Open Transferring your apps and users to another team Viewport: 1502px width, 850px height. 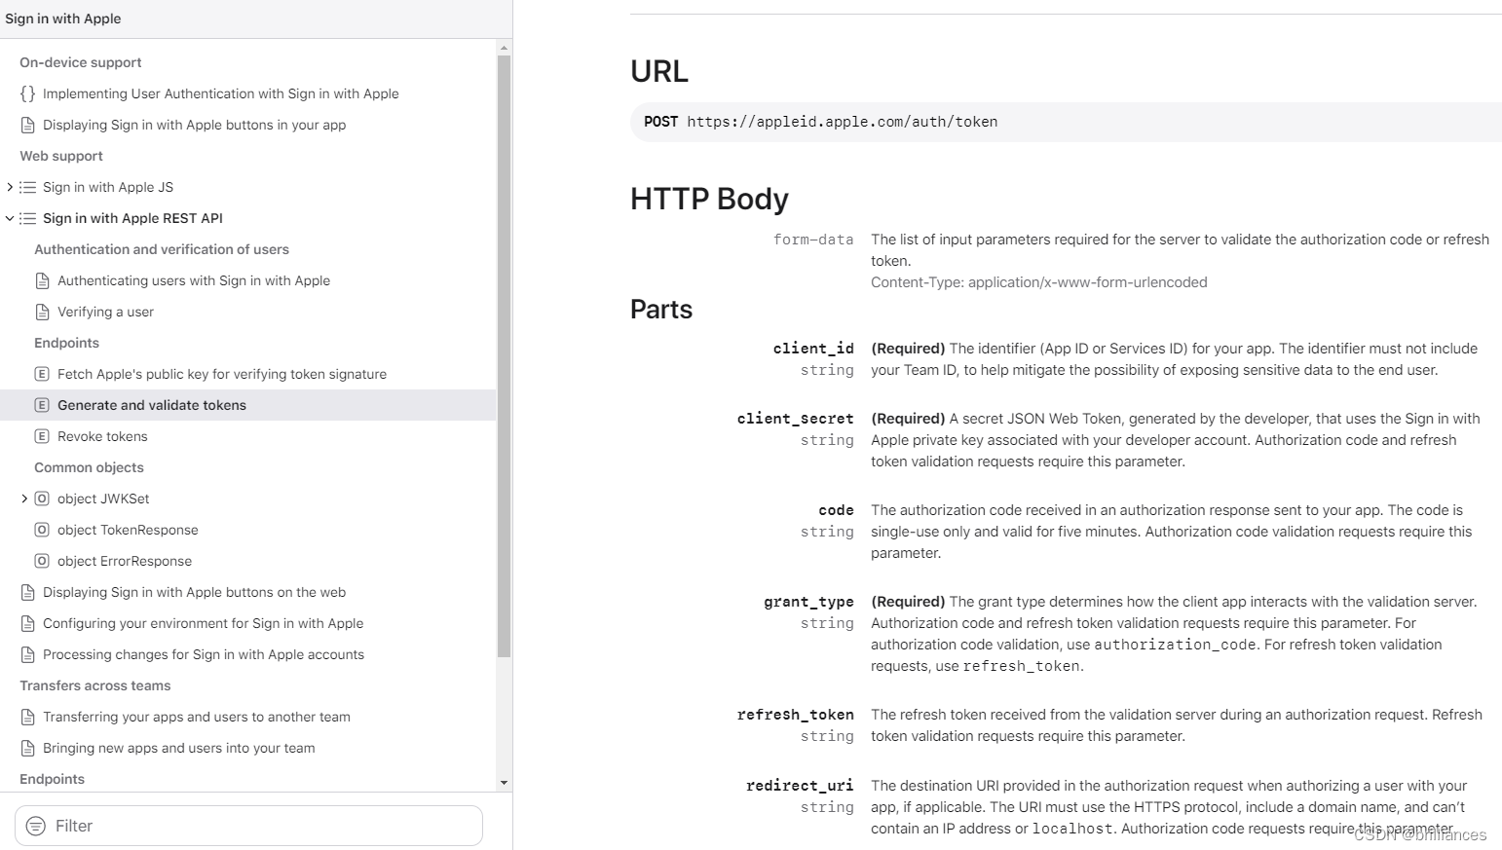point(197,717)
